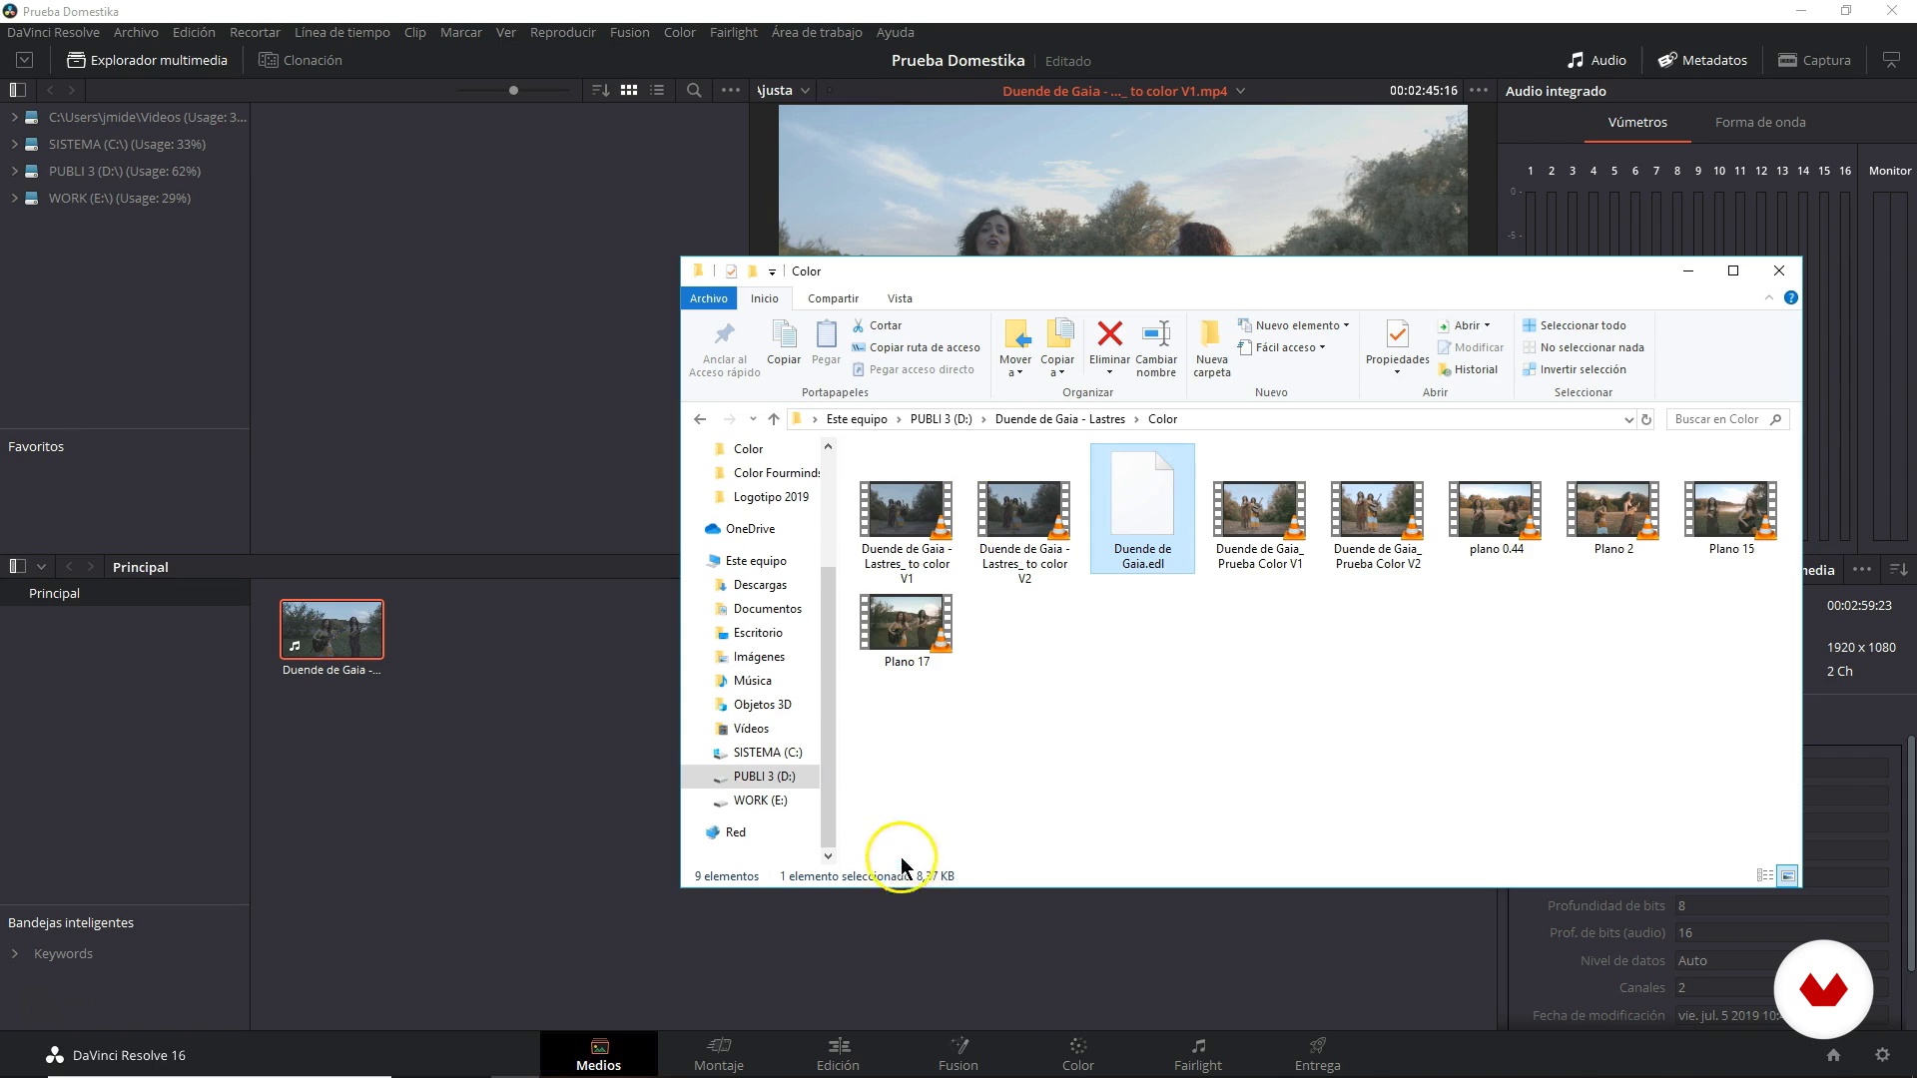Go up one folder level in Explorer

click(x=774, y=419)
